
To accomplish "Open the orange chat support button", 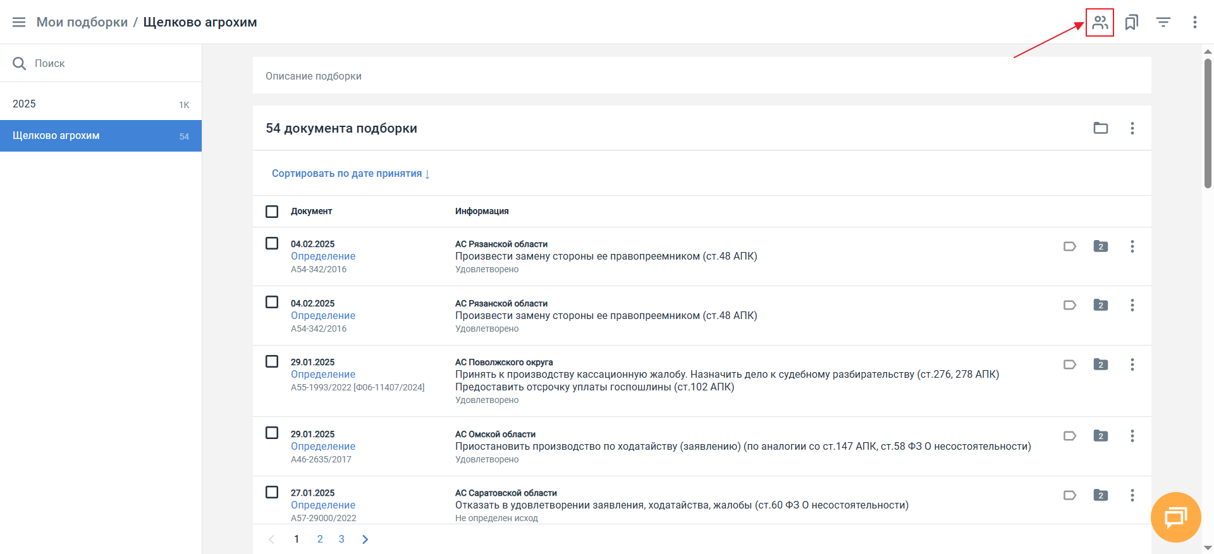I will point(1176,517).
